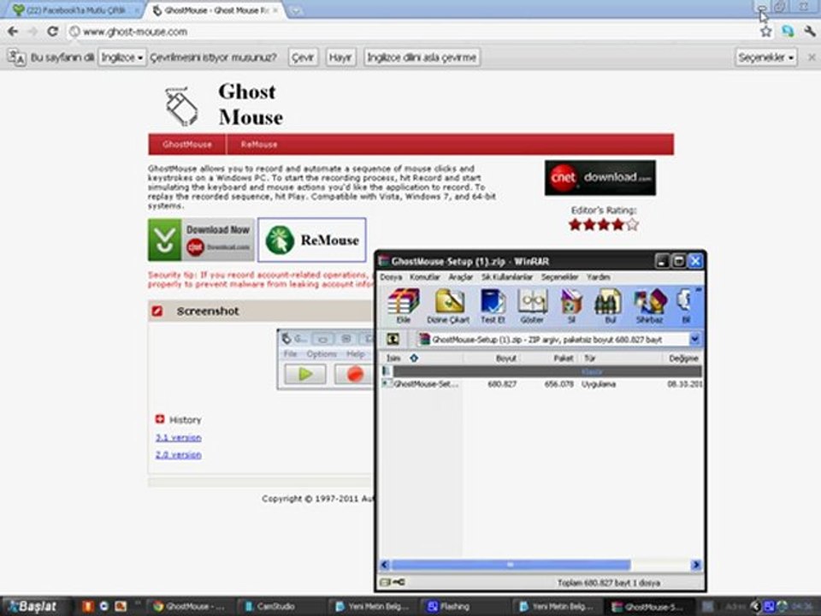Select the GhostMouse-Set... file row
The width and height of the screenshot is (821, 616).
tap(540, 384)
